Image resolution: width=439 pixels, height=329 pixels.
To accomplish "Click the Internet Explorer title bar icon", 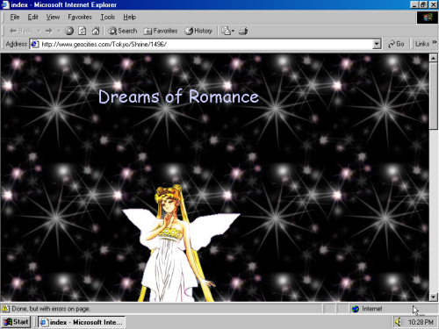I will point(5,4).
